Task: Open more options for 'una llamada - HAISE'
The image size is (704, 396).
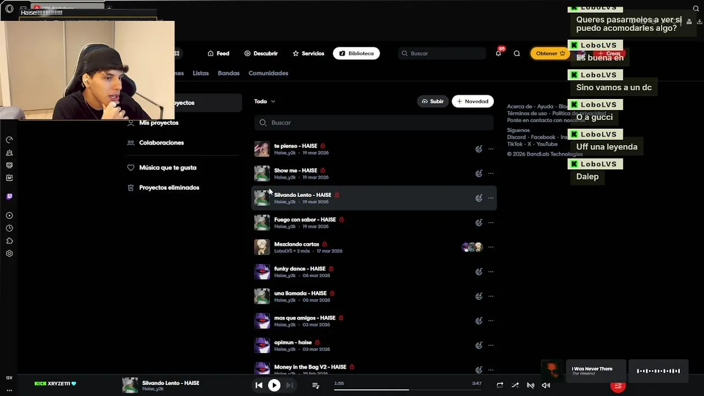Action: tap(491, 296)
